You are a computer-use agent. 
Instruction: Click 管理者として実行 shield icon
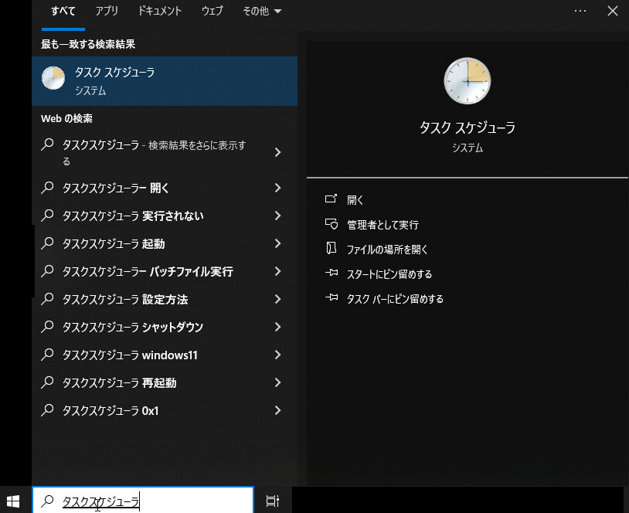331,225
